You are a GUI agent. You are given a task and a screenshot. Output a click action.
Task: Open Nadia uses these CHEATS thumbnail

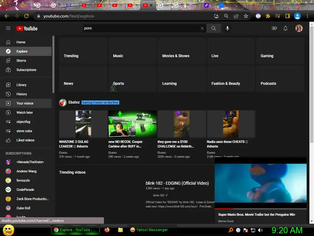point(231,124)
